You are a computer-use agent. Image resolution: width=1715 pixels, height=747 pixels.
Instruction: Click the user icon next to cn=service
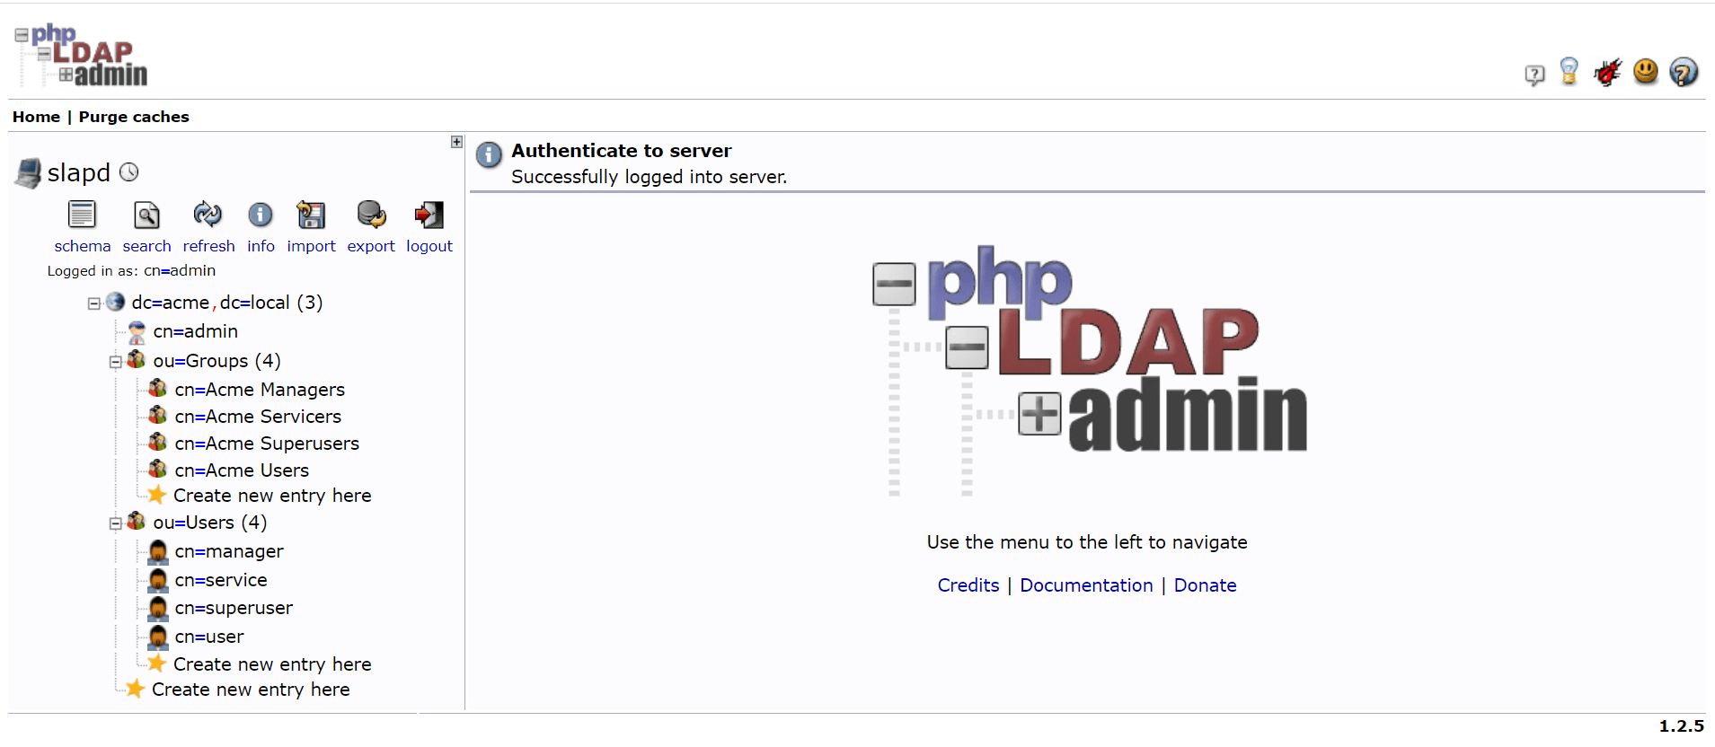pos(158,580)
